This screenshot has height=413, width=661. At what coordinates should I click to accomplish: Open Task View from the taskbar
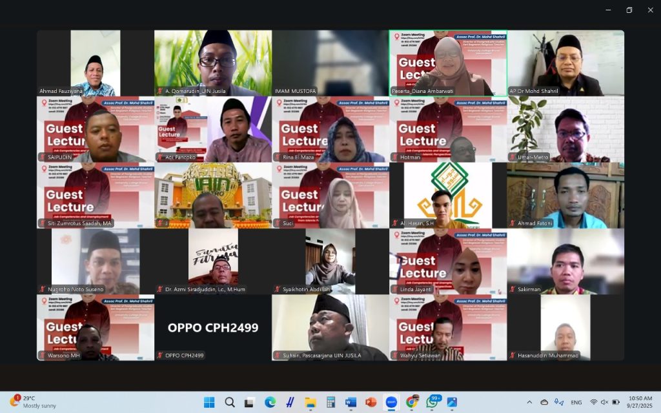pyautogui.click(x=250, y=402)
